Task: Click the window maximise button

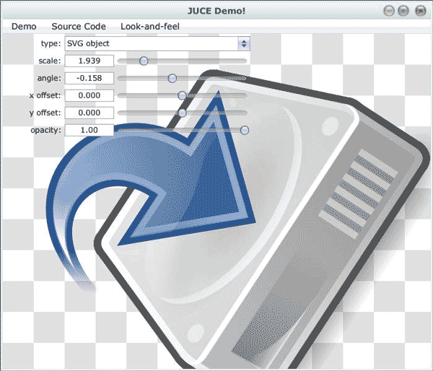Action: pos(403,11)
